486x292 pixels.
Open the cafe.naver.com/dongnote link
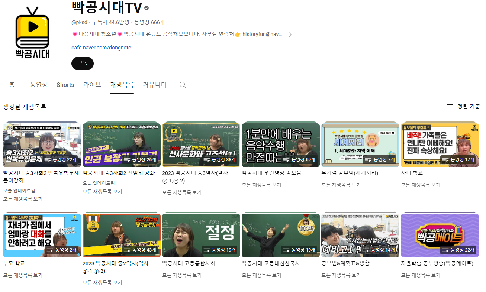pyautogui.click(x=101, y=48)
